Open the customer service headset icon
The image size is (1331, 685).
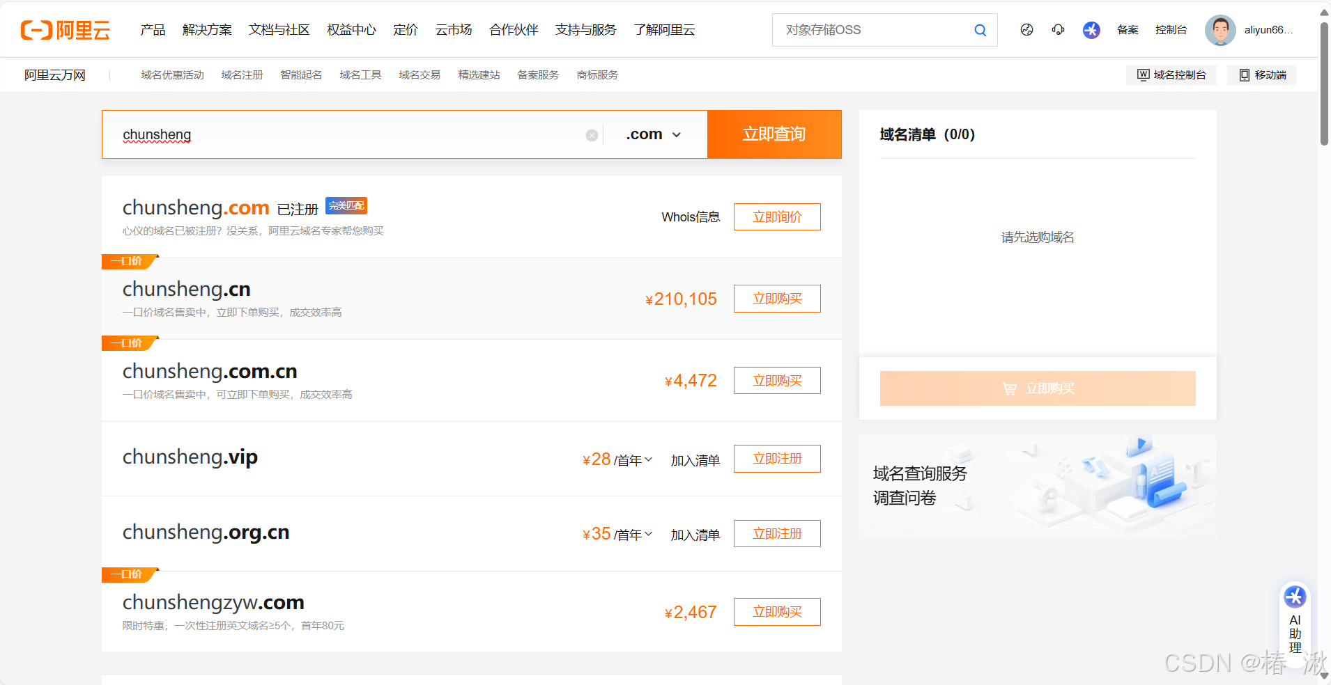1058,30
